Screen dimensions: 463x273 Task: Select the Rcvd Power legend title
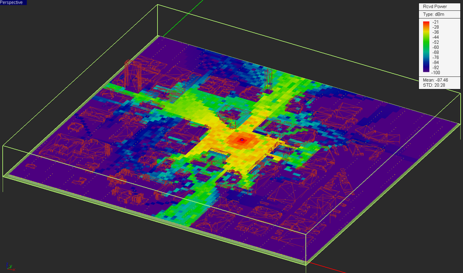coord(435,6)
